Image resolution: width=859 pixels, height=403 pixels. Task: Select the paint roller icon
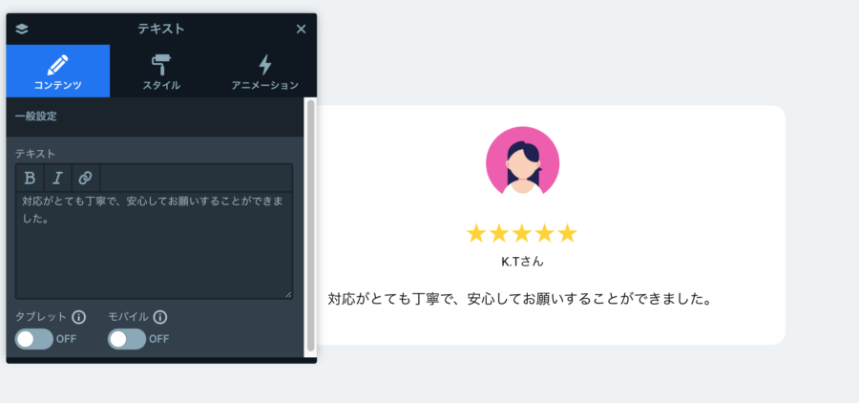pos(161,65)
